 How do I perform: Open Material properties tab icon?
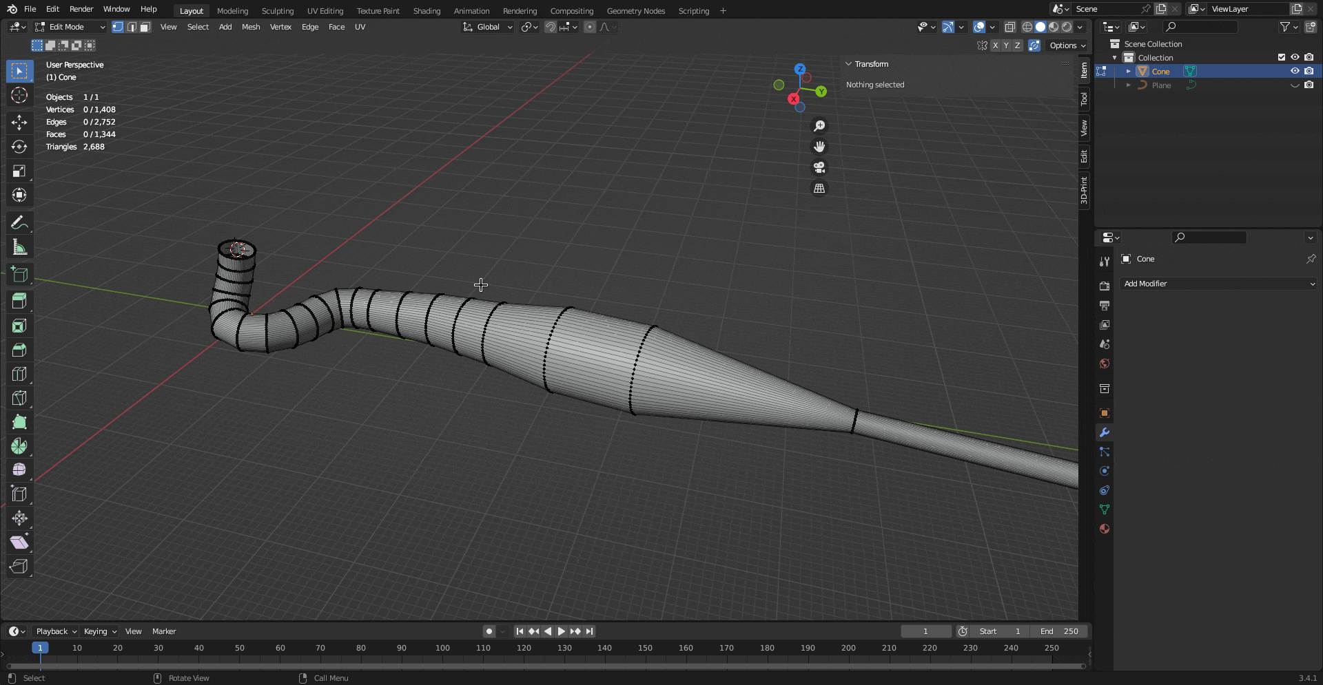pos(1105,529)
